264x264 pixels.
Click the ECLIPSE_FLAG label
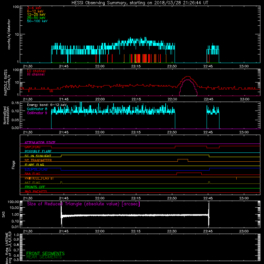(x=36, y=169)
